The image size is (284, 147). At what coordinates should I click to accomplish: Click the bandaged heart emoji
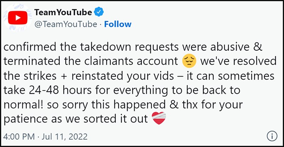tap(159, 119)
